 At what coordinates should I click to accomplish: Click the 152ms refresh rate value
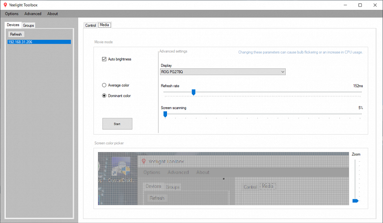click(x=358, y=86)
